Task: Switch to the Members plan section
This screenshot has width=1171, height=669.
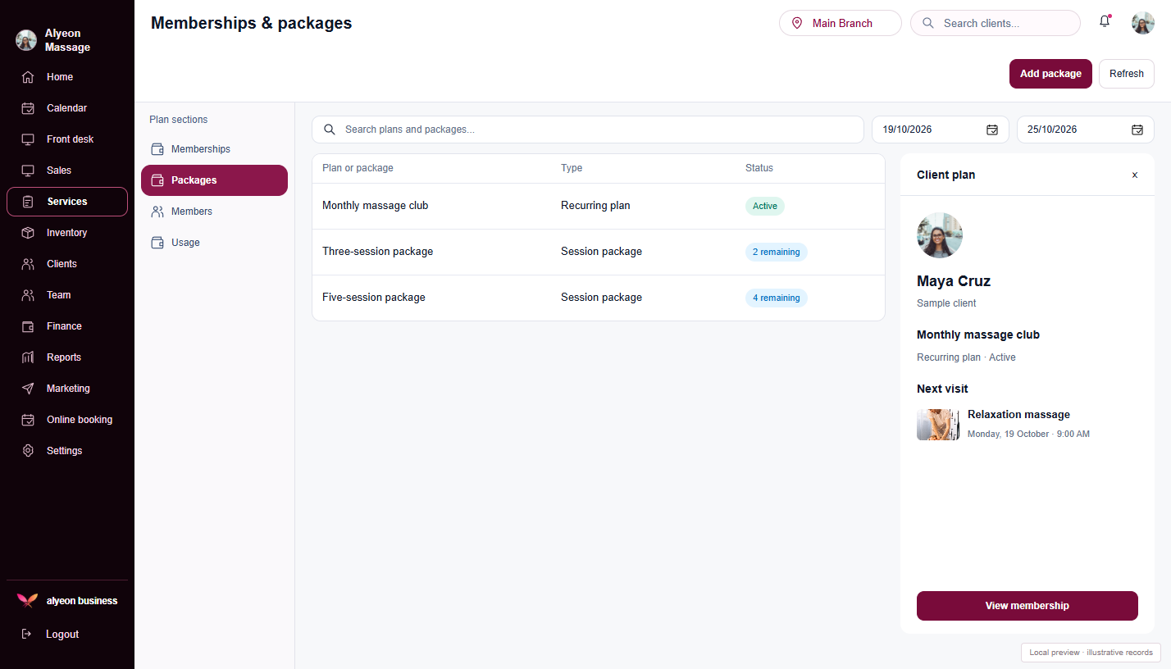Action: 214,212
